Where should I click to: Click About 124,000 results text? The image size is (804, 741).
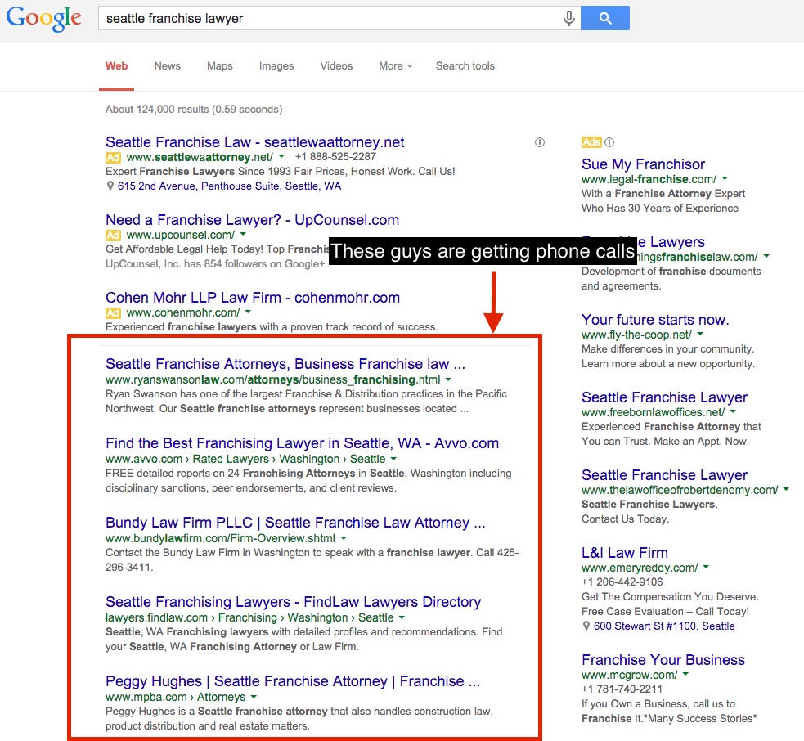click(194, 110)
